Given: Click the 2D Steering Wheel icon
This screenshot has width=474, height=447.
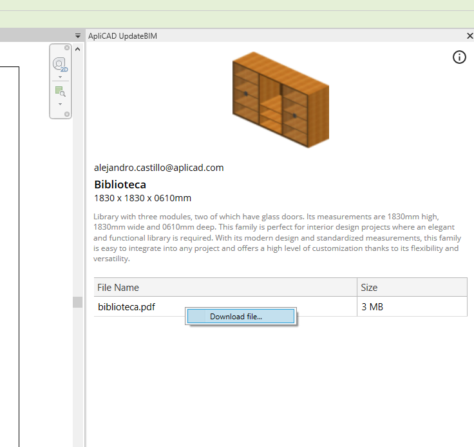Looking at the screenshot, I should click(60, 65).
